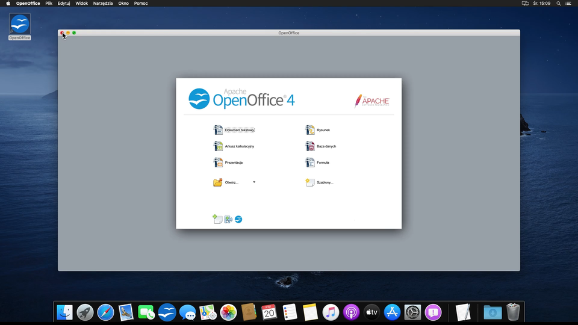Expand the dropdown arrow beside Otwórz

coord(254,182)
